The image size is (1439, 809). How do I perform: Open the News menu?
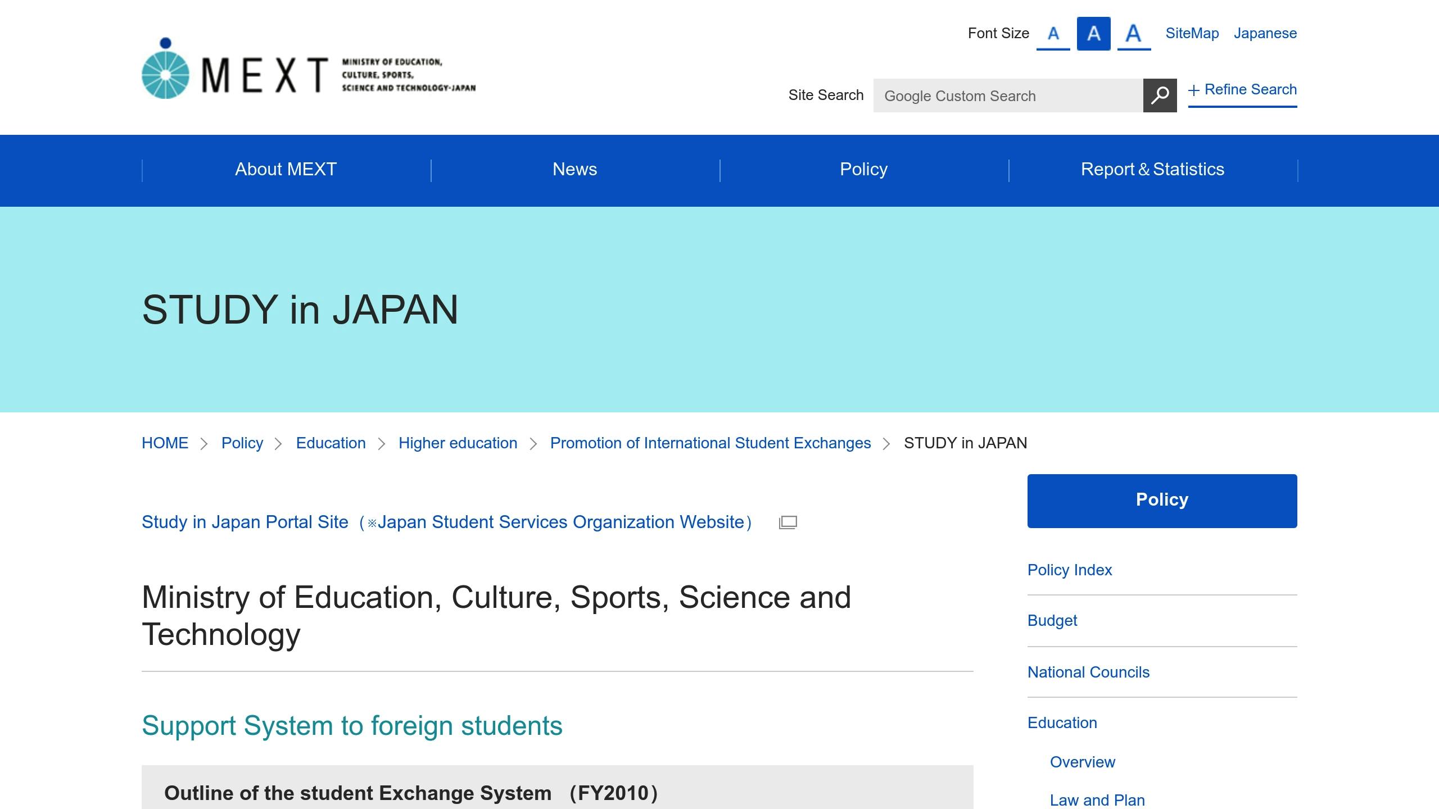click(574, 170)
